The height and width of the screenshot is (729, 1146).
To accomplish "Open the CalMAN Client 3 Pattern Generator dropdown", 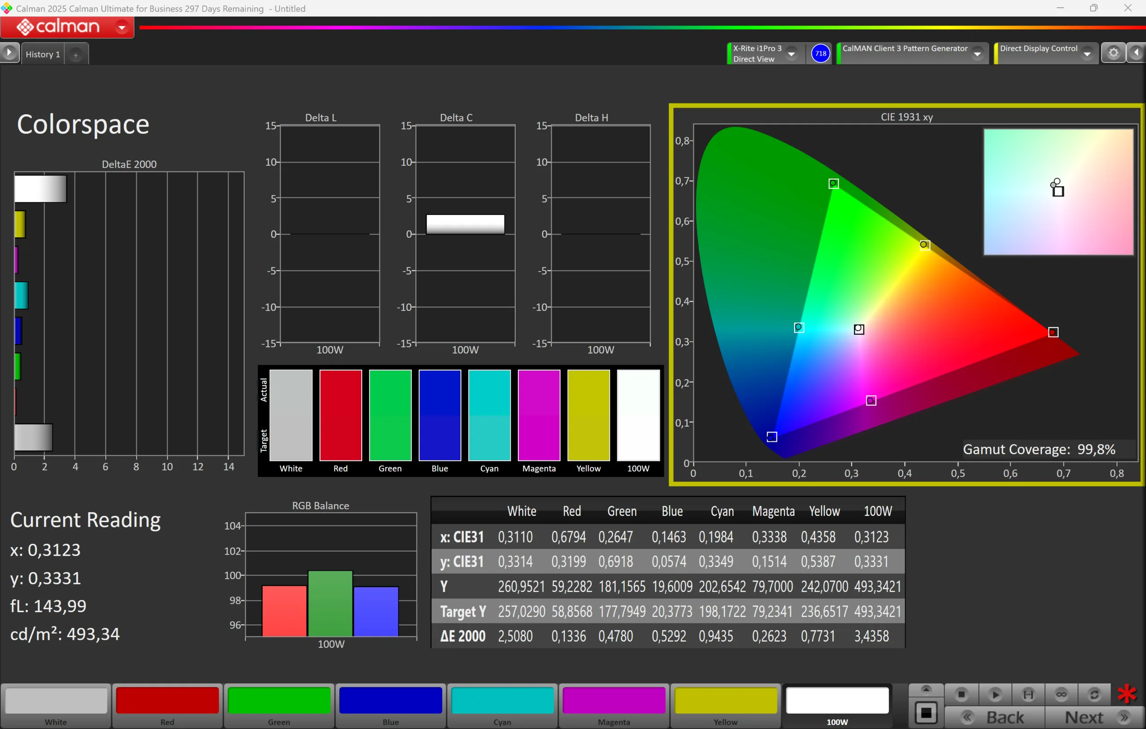I will (977, 54).
